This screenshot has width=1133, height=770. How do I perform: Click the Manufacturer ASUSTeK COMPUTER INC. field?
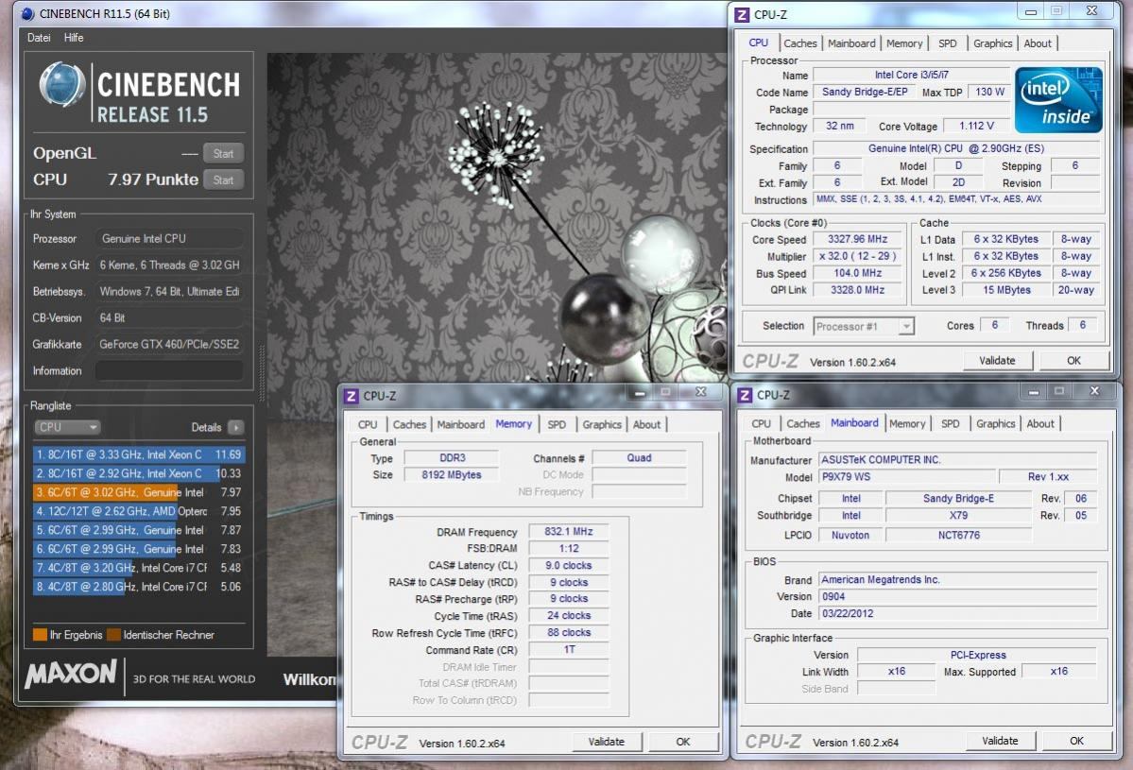pos(957,459)
